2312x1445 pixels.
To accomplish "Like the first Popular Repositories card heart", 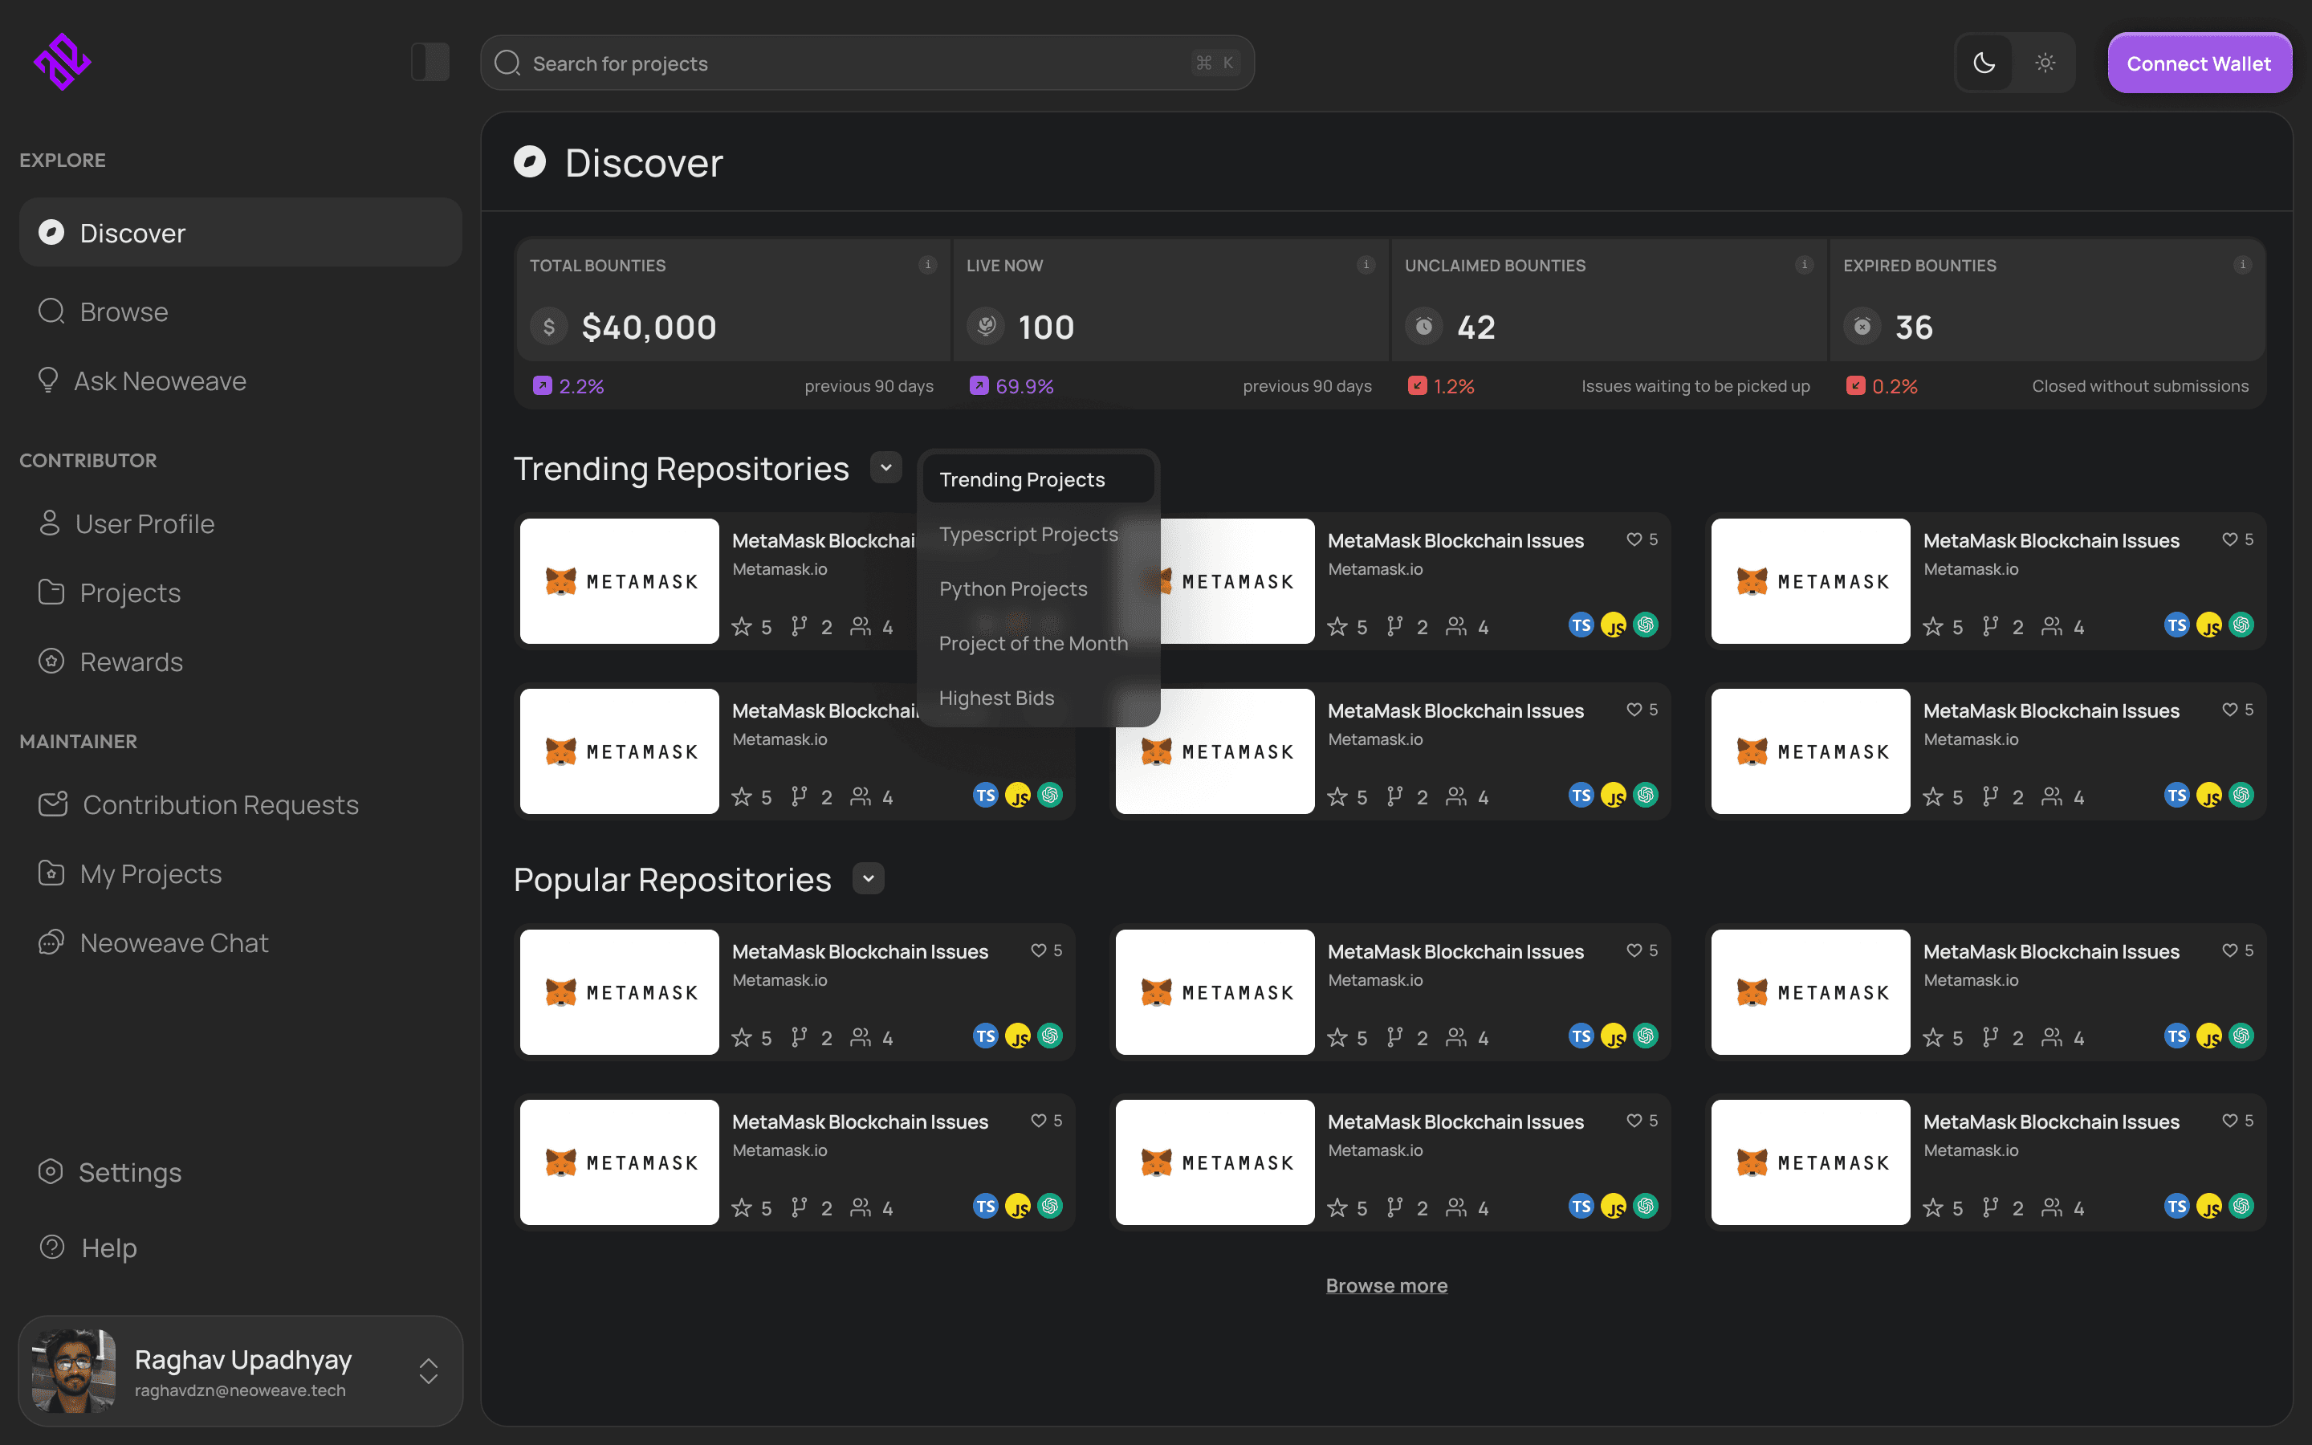I will click(x=1039, y=950).
